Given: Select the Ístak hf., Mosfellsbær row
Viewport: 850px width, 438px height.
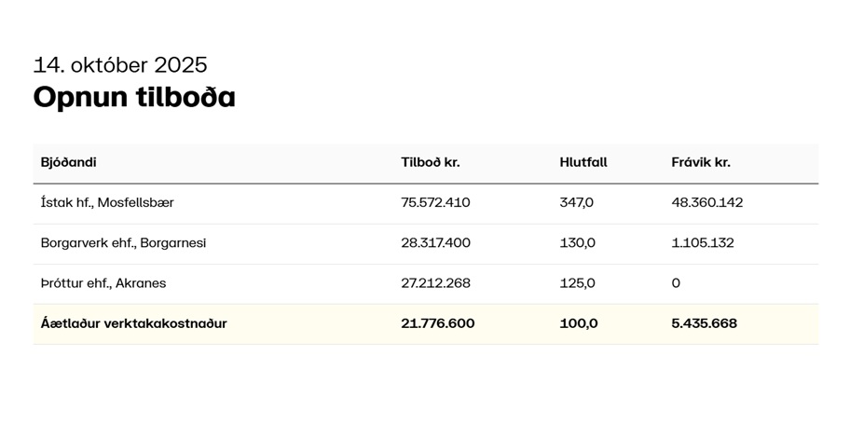Looking at the screenshot, I should [107, 202].
